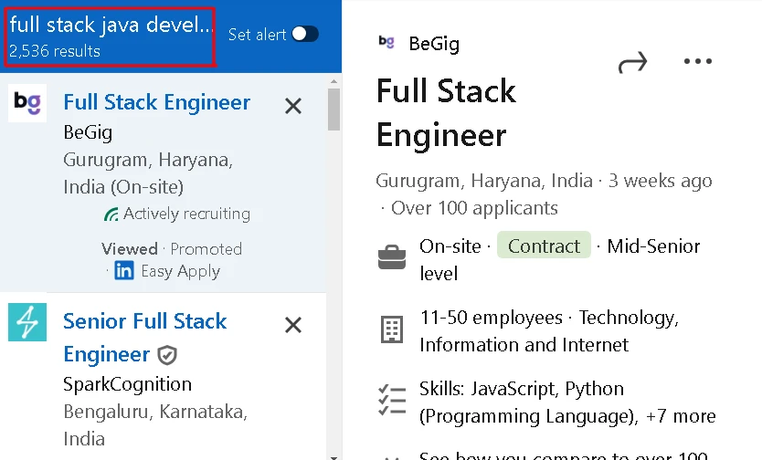The height and width of the screenshot is (460, 762).
Task: Click the briefcase job type icon
Action: coord(392,257)
